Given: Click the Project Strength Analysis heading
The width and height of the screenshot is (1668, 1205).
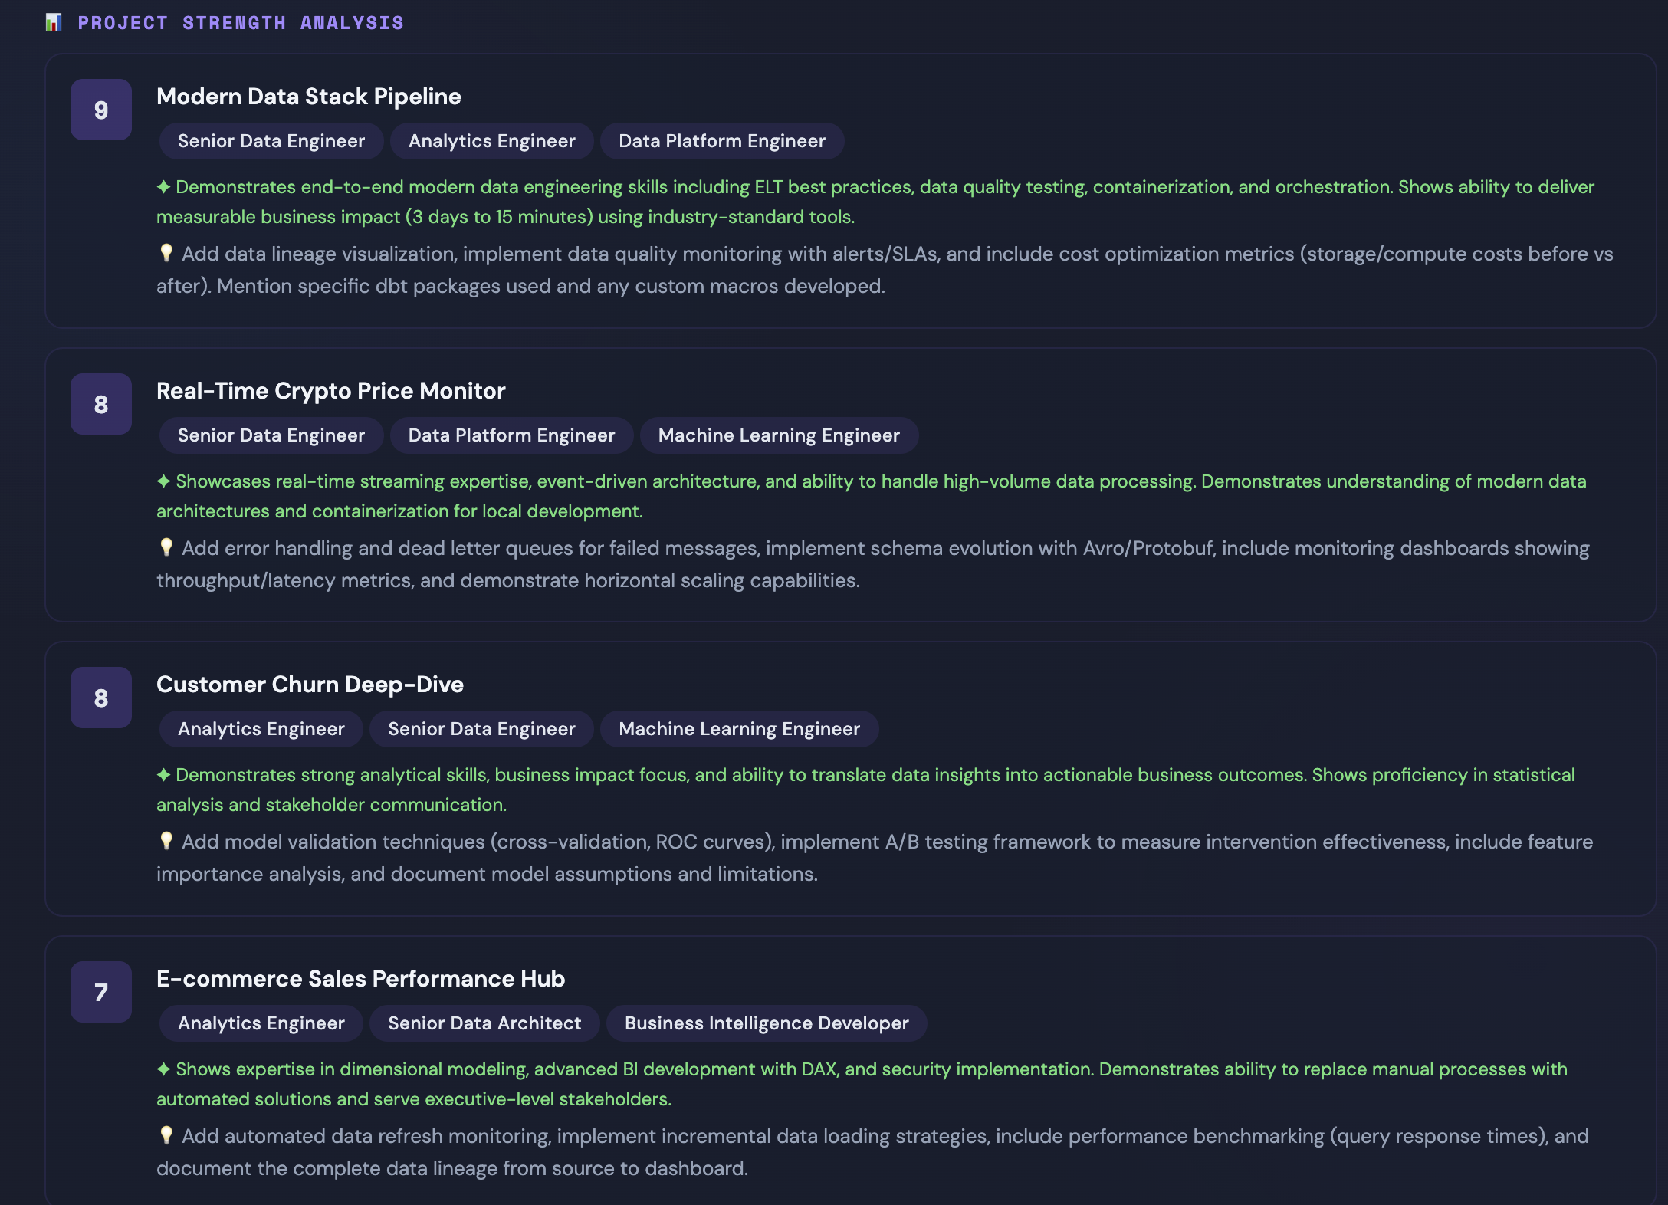Looking at the screenshot, I should 241,23.
